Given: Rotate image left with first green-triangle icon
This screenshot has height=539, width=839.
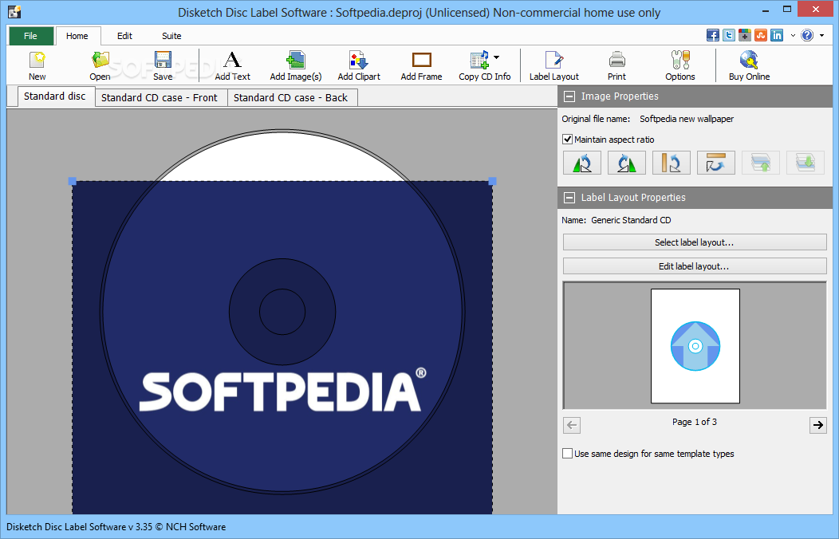Looking at the screenshot, I should pyautogui.click(x=581, y=163).
